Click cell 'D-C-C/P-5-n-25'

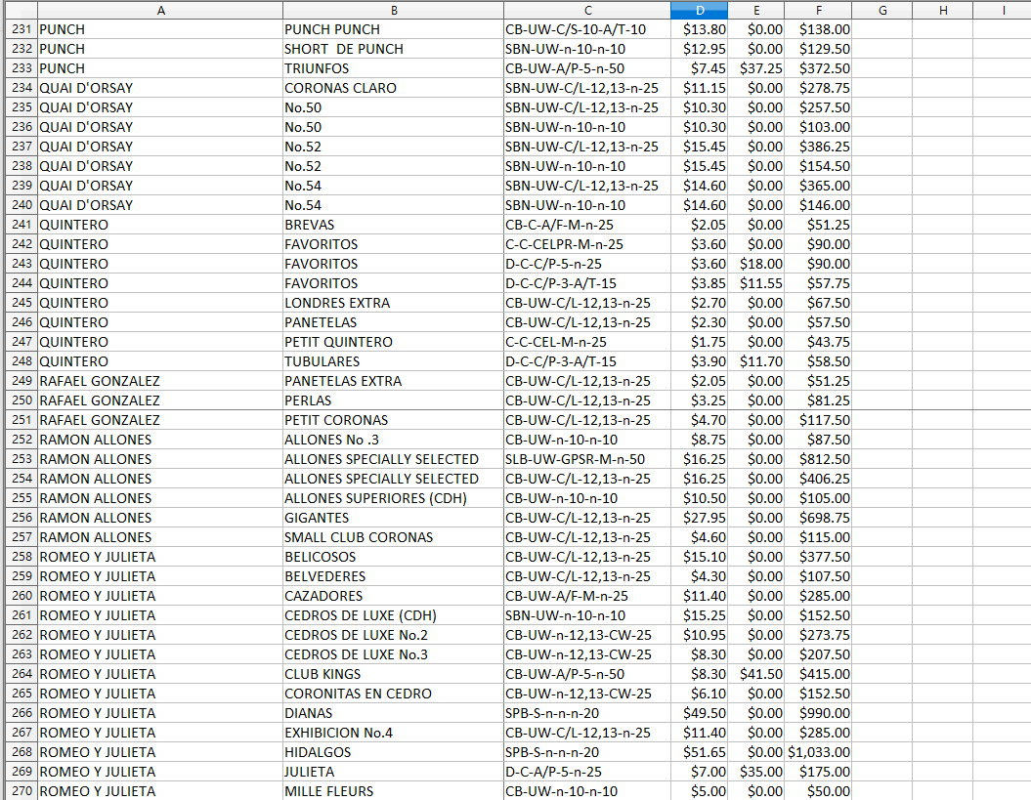point(587,264)
